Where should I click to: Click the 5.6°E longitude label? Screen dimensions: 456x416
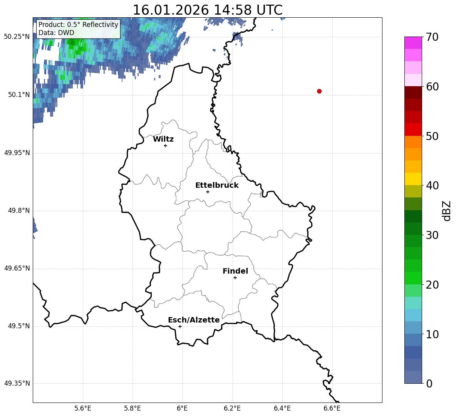point(83,409)
